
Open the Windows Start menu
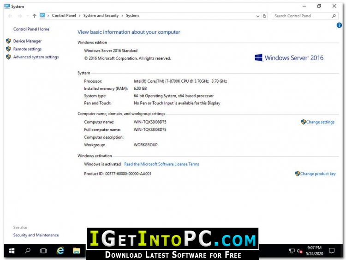click(12, 251)
